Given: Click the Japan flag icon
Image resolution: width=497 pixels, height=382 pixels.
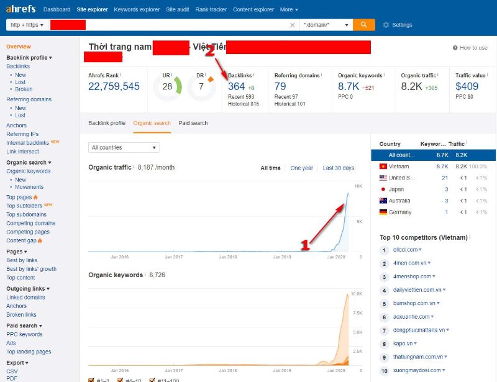Looking at the screenshot, I should pyautogui.click(x=383, y=189).
